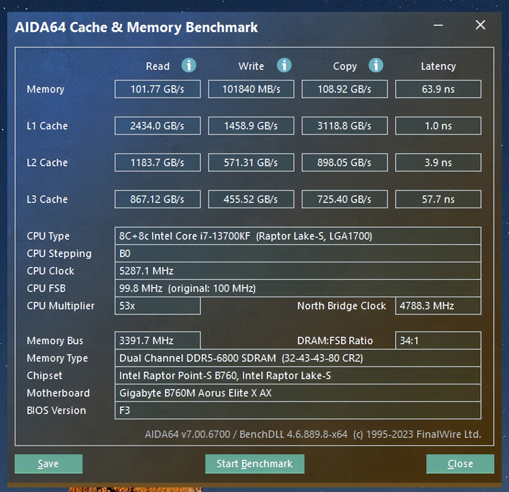Click the CPU Multiplier label
Image resolution: width=509 pixels, height=492 pixels.
click(x=61, y=306)
